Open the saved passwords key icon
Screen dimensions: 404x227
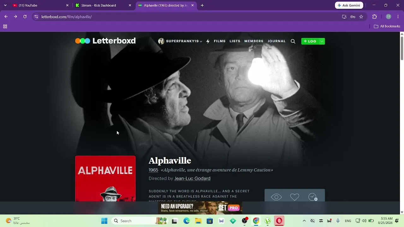(x=353, y=17)
